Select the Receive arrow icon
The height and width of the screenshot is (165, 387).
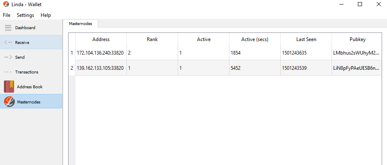(x=8, y=42)
